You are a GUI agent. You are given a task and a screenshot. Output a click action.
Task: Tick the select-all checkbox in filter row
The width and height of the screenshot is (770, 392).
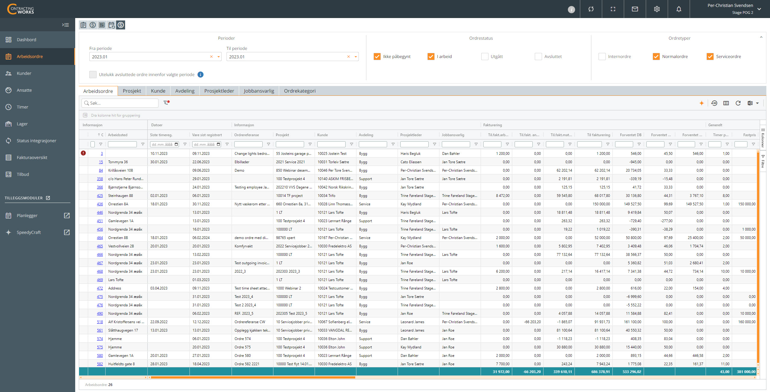pos(93,144)
